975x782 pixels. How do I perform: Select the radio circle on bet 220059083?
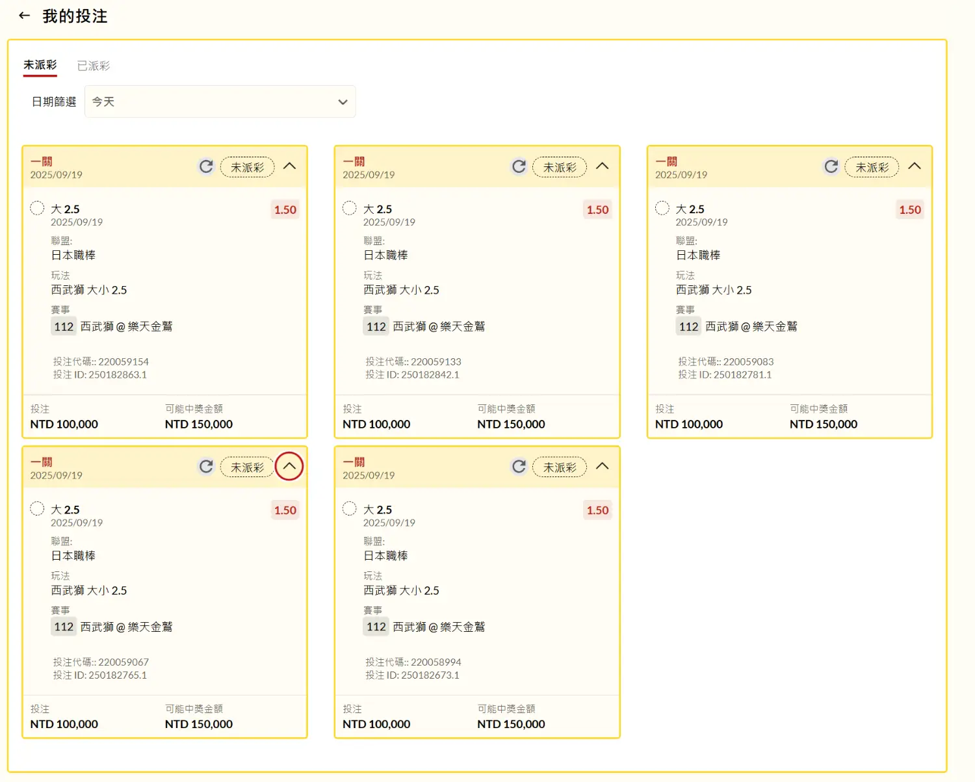[x=662, y=208]
